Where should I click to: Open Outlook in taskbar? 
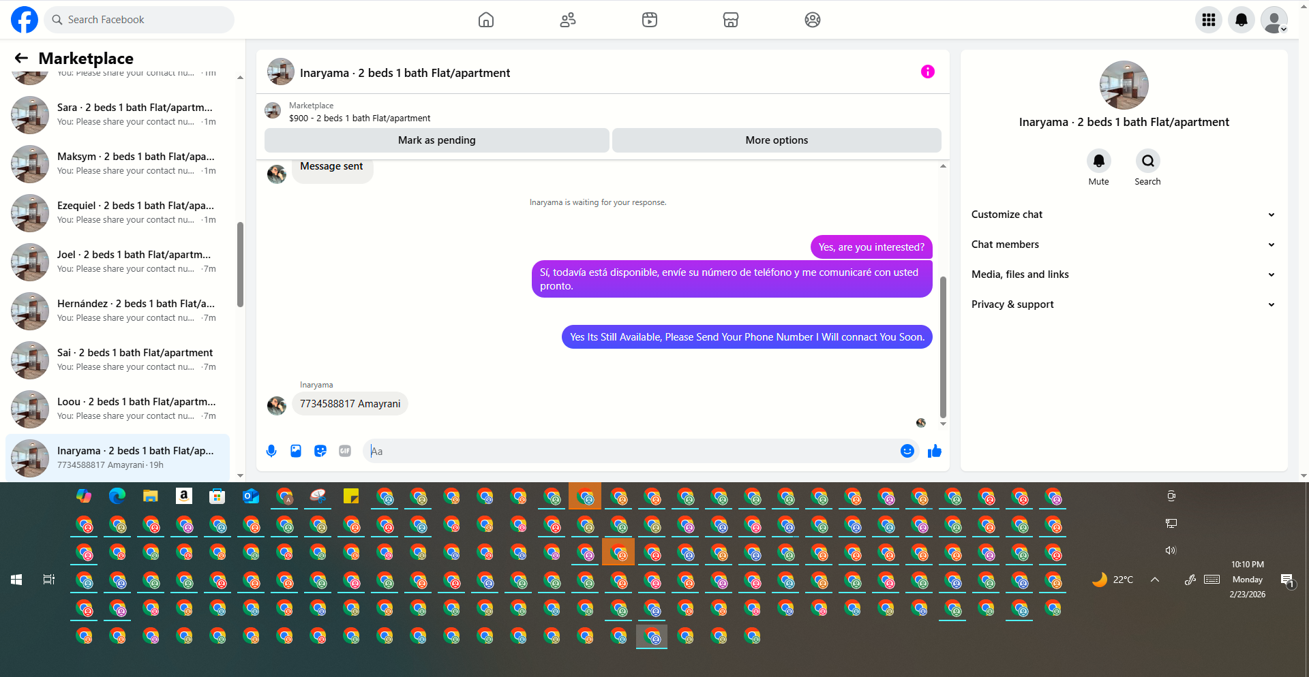point(251,497)
